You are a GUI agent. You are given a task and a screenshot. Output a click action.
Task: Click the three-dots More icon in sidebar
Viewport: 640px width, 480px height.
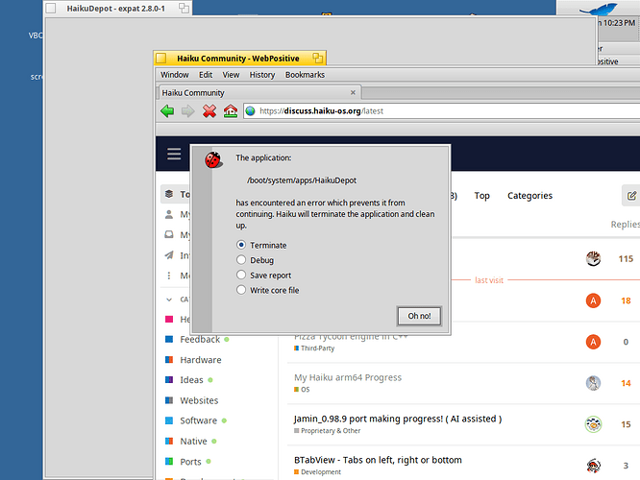tap(168, 276)
